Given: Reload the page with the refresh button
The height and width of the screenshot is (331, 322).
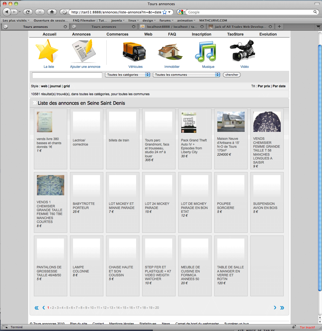Looking at the screenshot, I should pyautogui.click(x=28, y=12).
